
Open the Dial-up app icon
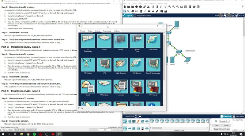[x=104, y=41]
